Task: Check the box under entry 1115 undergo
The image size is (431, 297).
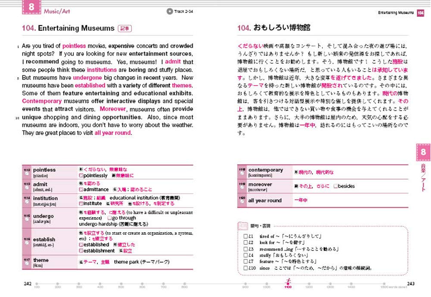Action: coord(27,220)
